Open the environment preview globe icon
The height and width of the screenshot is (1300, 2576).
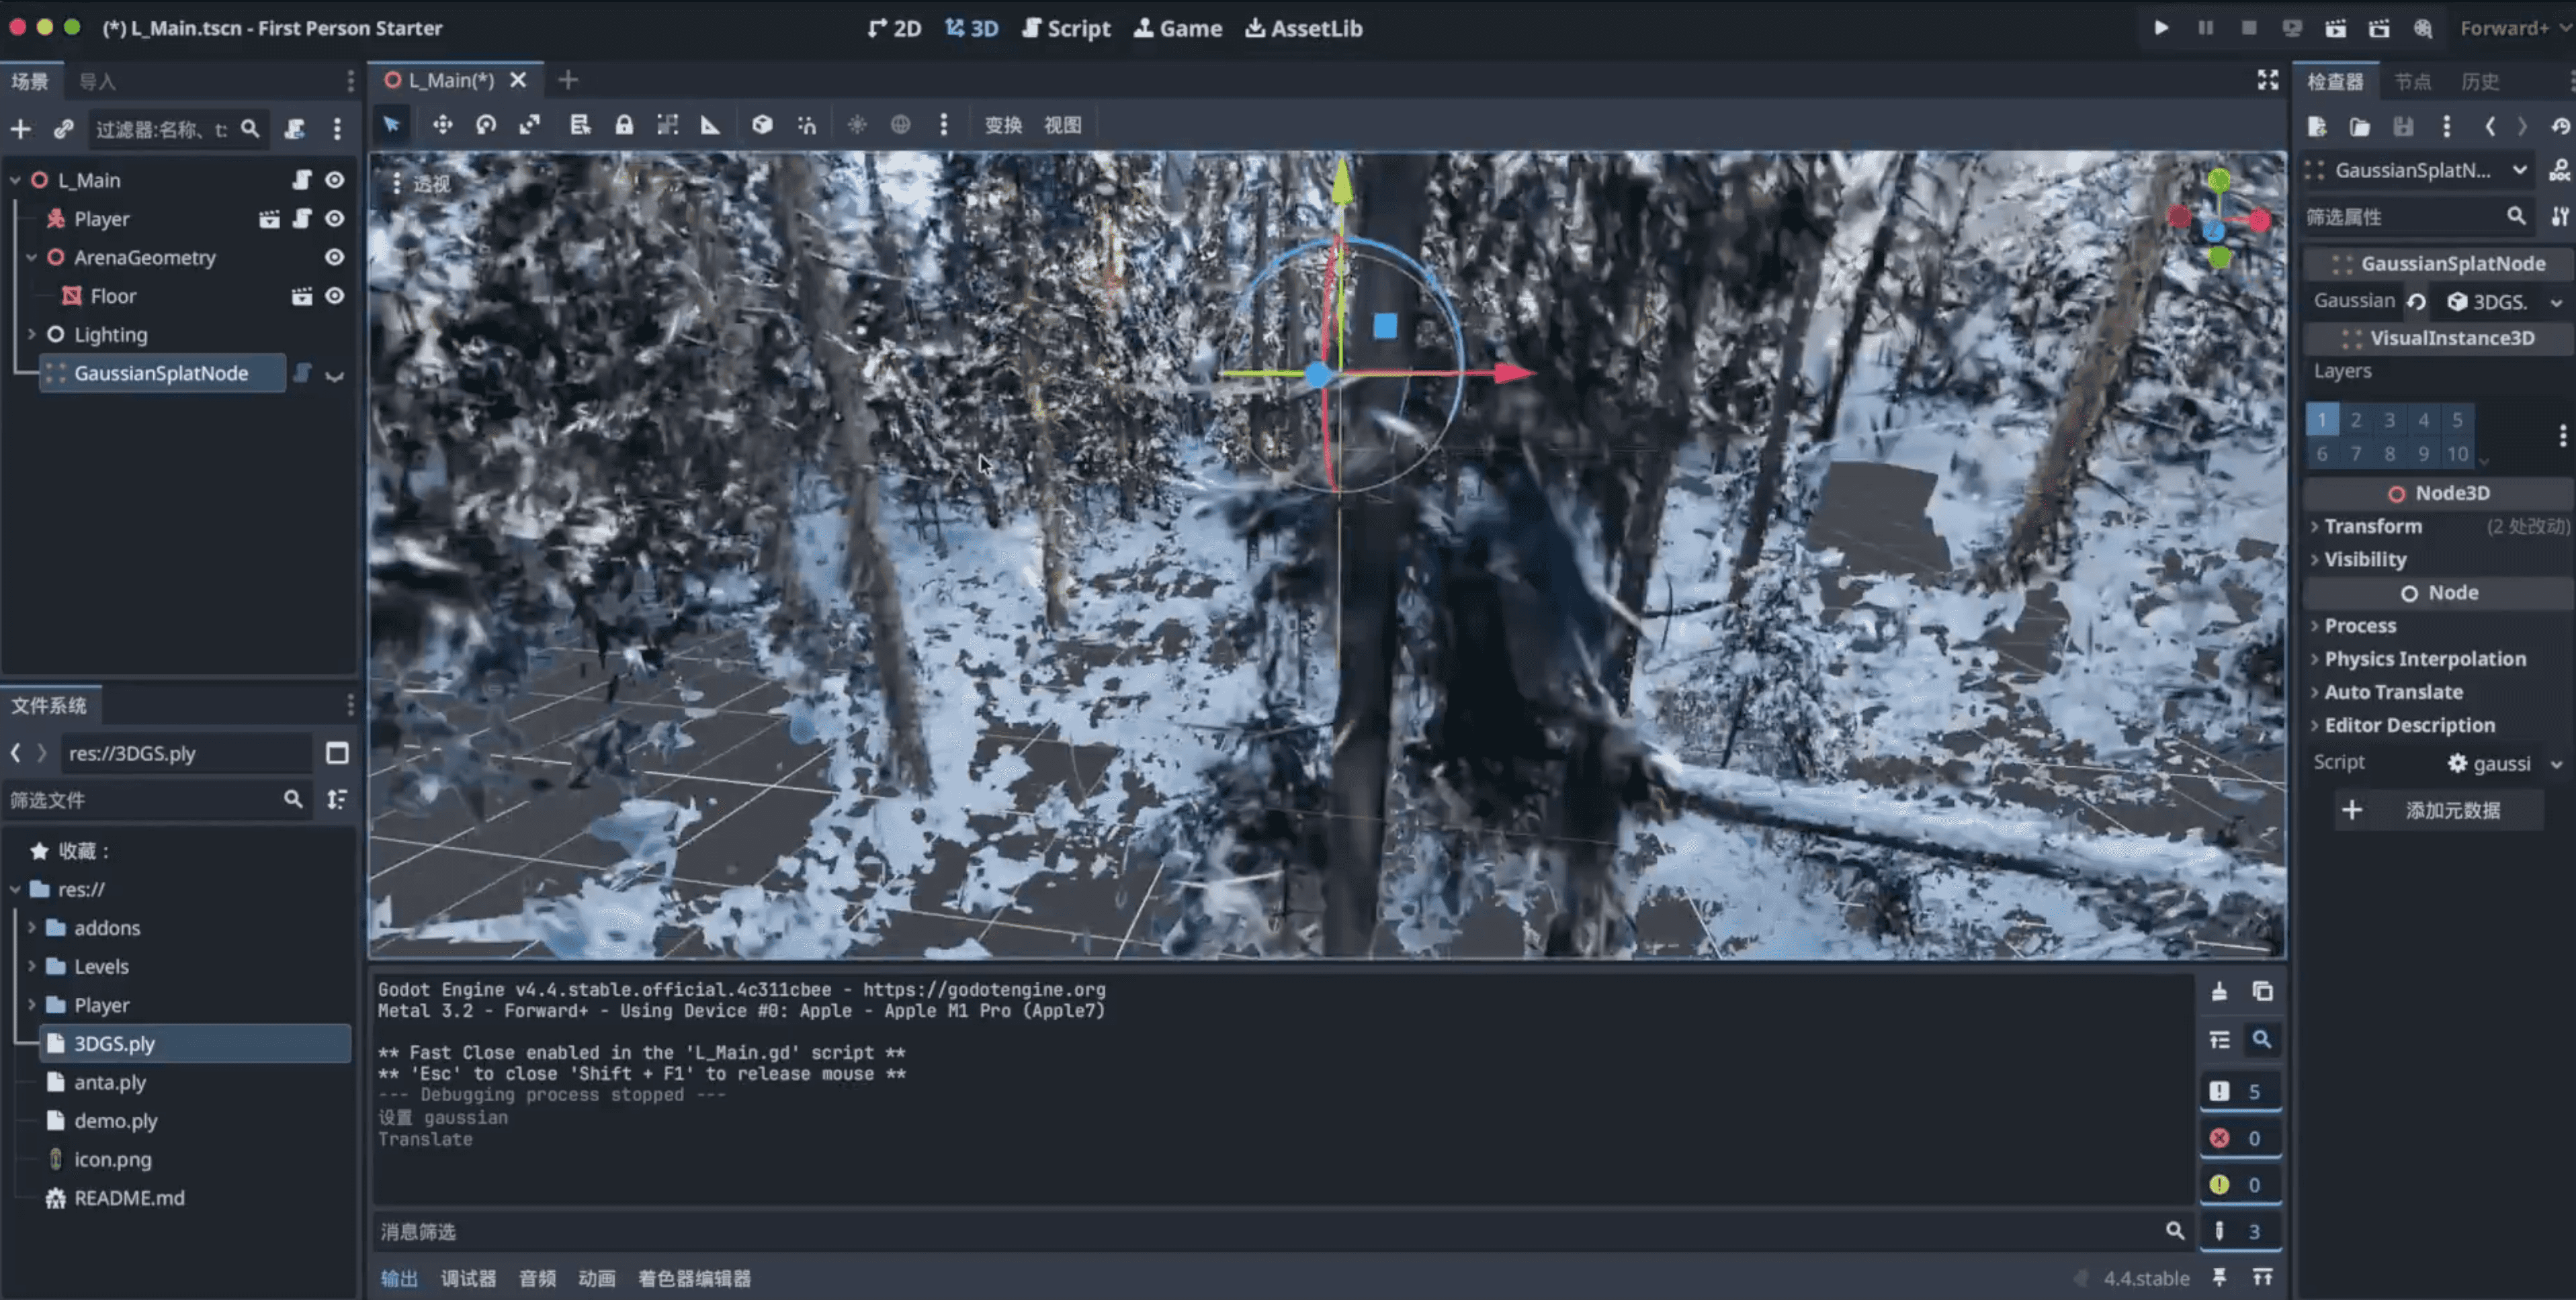(901, 125)
